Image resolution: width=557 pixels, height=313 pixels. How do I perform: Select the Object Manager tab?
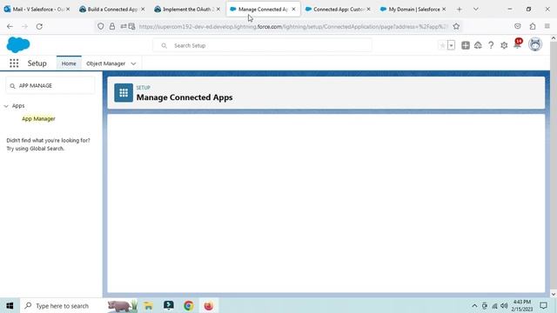(x=106, y=63)
